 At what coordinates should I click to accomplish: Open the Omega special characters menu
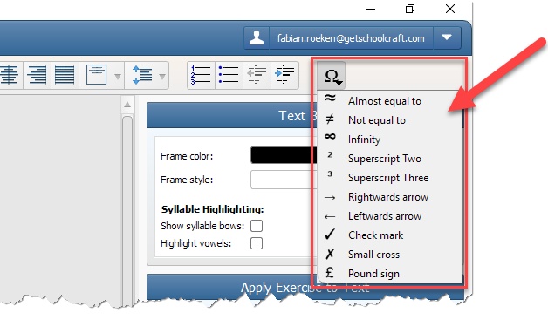(x=332, y=76)
